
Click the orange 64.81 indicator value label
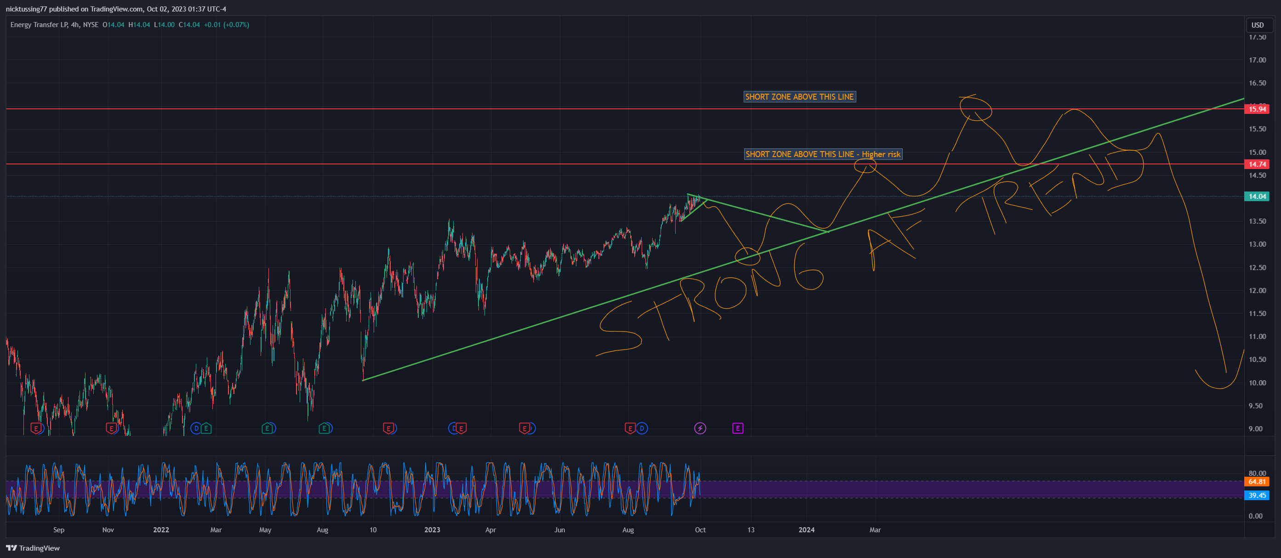tap(1257, 481)
